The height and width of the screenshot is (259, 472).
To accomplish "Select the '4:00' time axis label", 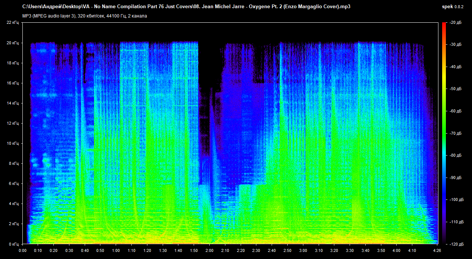I will click(397, 250).
